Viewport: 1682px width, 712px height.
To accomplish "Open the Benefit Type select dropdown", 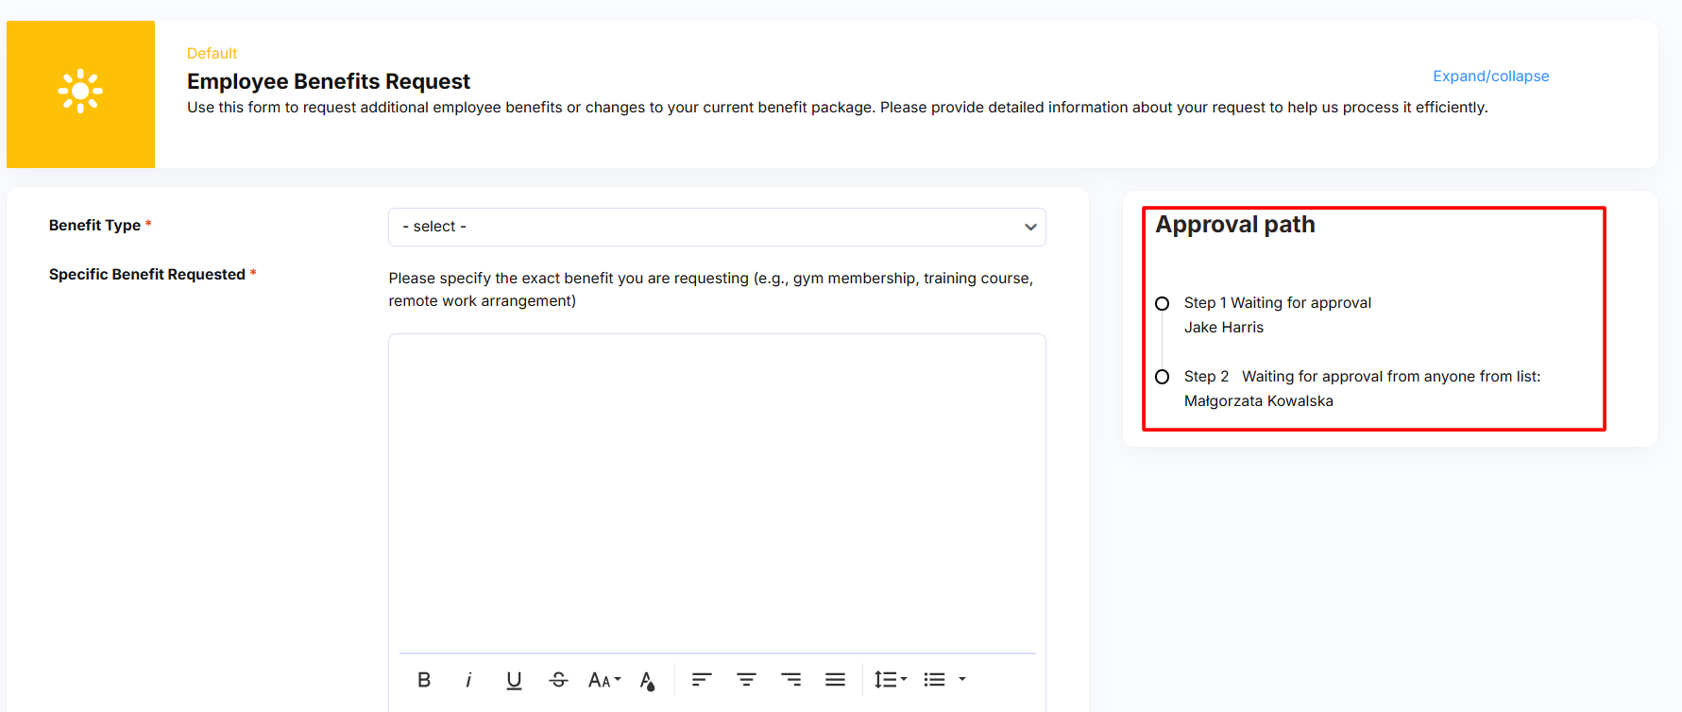I will tap(716, 227).
